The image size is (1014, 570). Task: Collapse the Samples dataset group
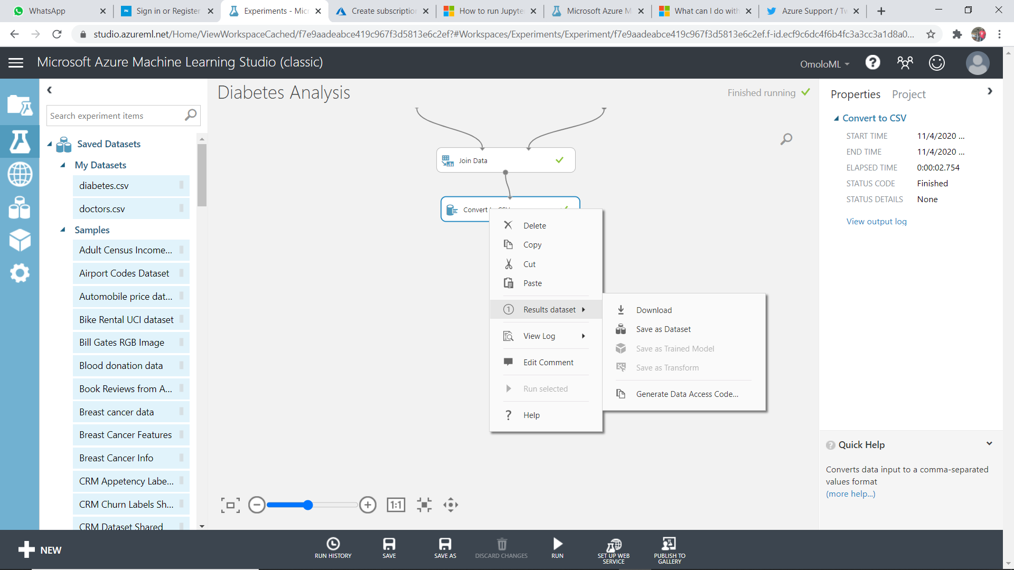[63, 230]
